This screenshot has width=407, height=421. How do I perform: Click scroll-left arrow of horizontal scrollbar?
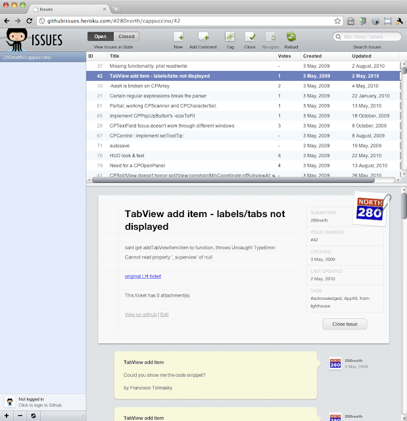89,180
